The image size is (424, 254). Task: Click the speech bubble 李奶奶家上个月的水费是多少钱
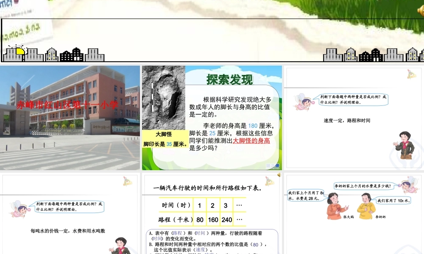[x=365, y=186]
